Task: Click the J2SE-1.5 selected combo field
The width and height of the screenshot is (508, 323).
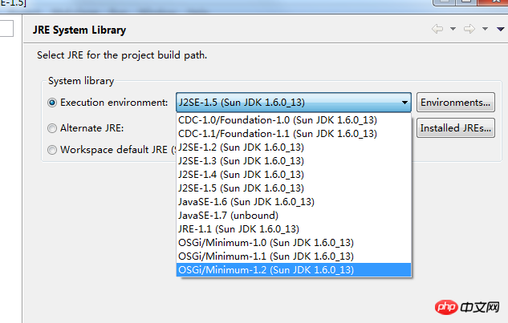Action: pos(294,103)
